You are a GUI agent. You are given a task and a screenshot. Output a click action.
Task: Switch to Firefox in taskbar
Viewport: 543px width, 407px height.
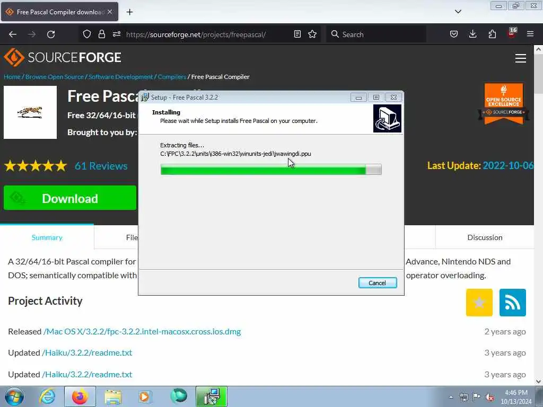[x=80, y=396]
